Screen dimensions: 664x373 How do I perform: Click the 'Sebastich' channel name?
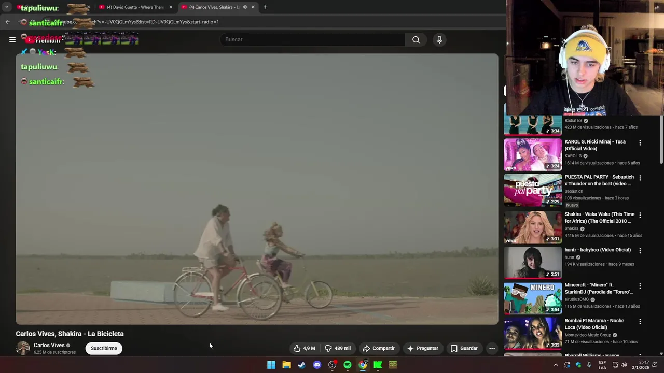[x=574, y=191]
